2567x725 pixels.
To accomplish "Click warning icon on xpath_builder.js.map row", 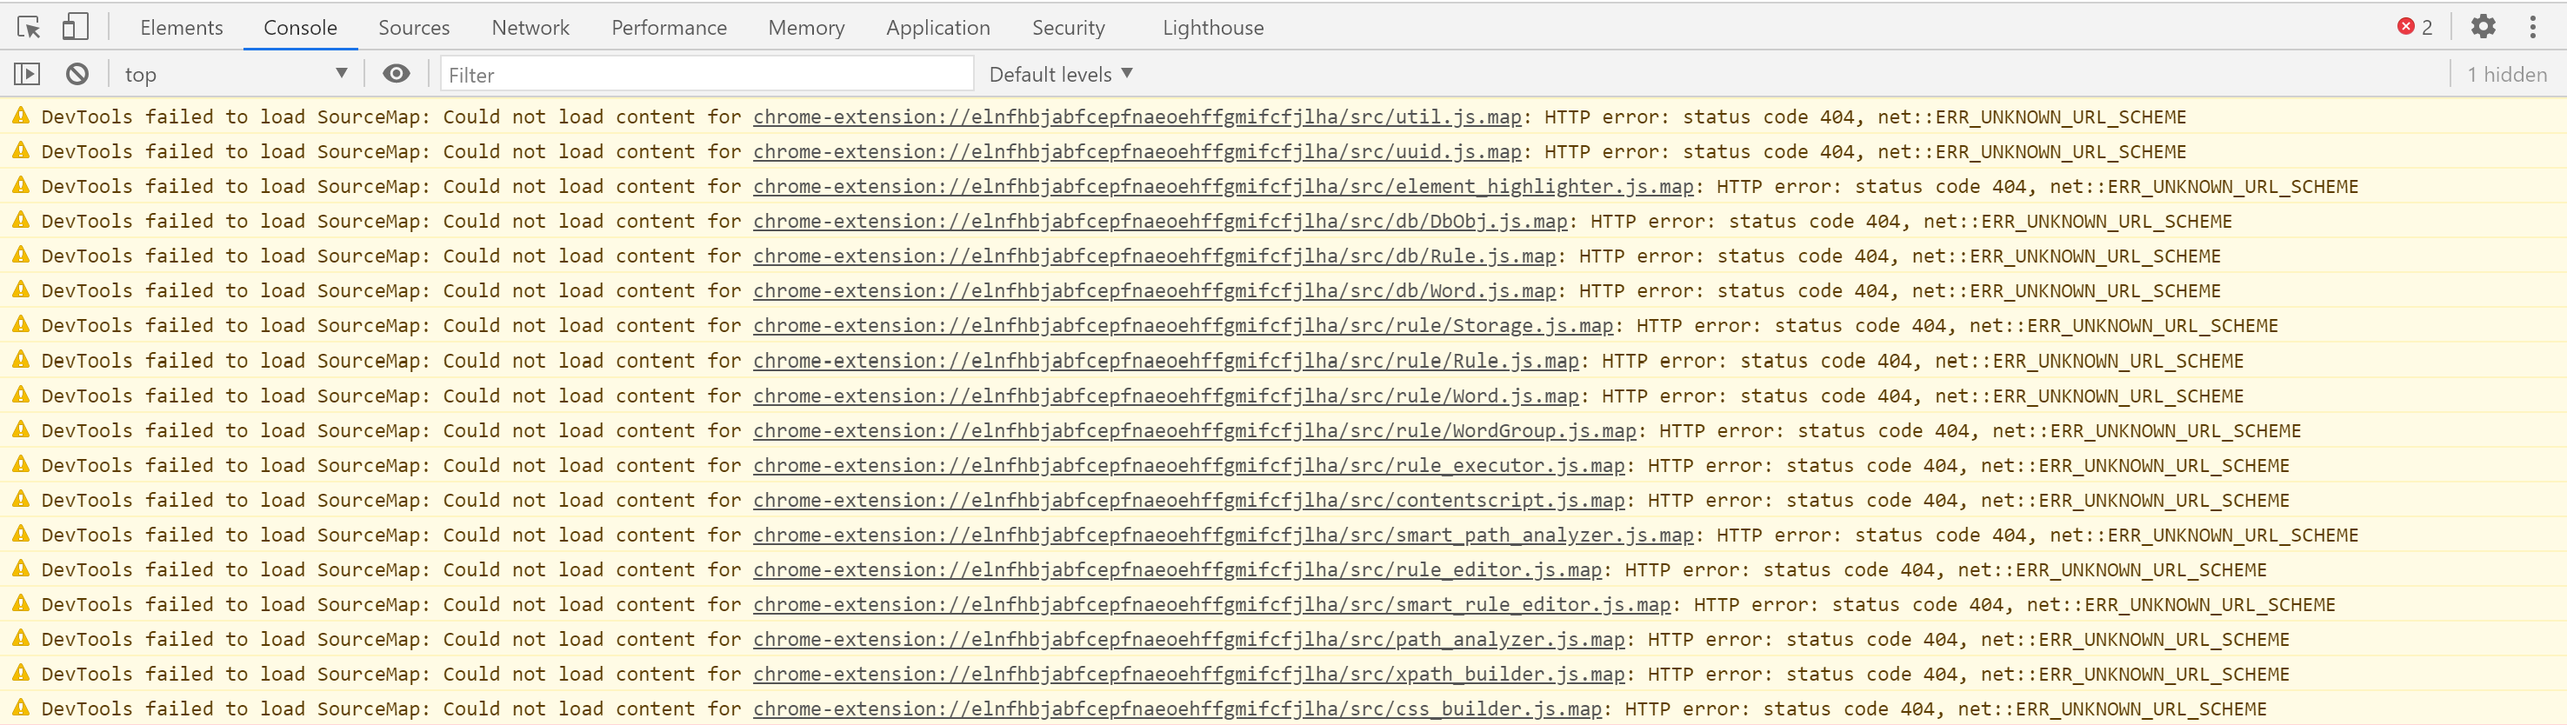I will click(x=20, y=673).
